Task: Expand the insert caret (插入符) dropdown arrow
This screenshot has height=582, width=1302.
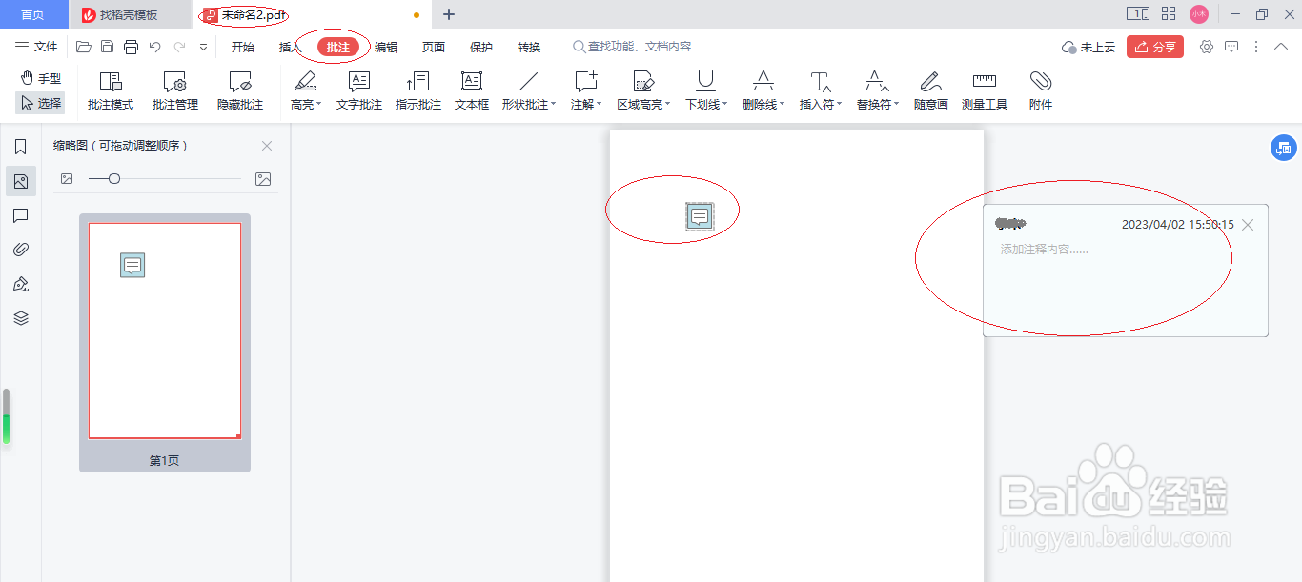Action: tap(840, 105)
